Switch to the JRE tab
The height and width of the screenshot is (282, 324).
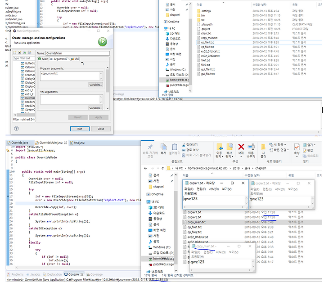75,59
